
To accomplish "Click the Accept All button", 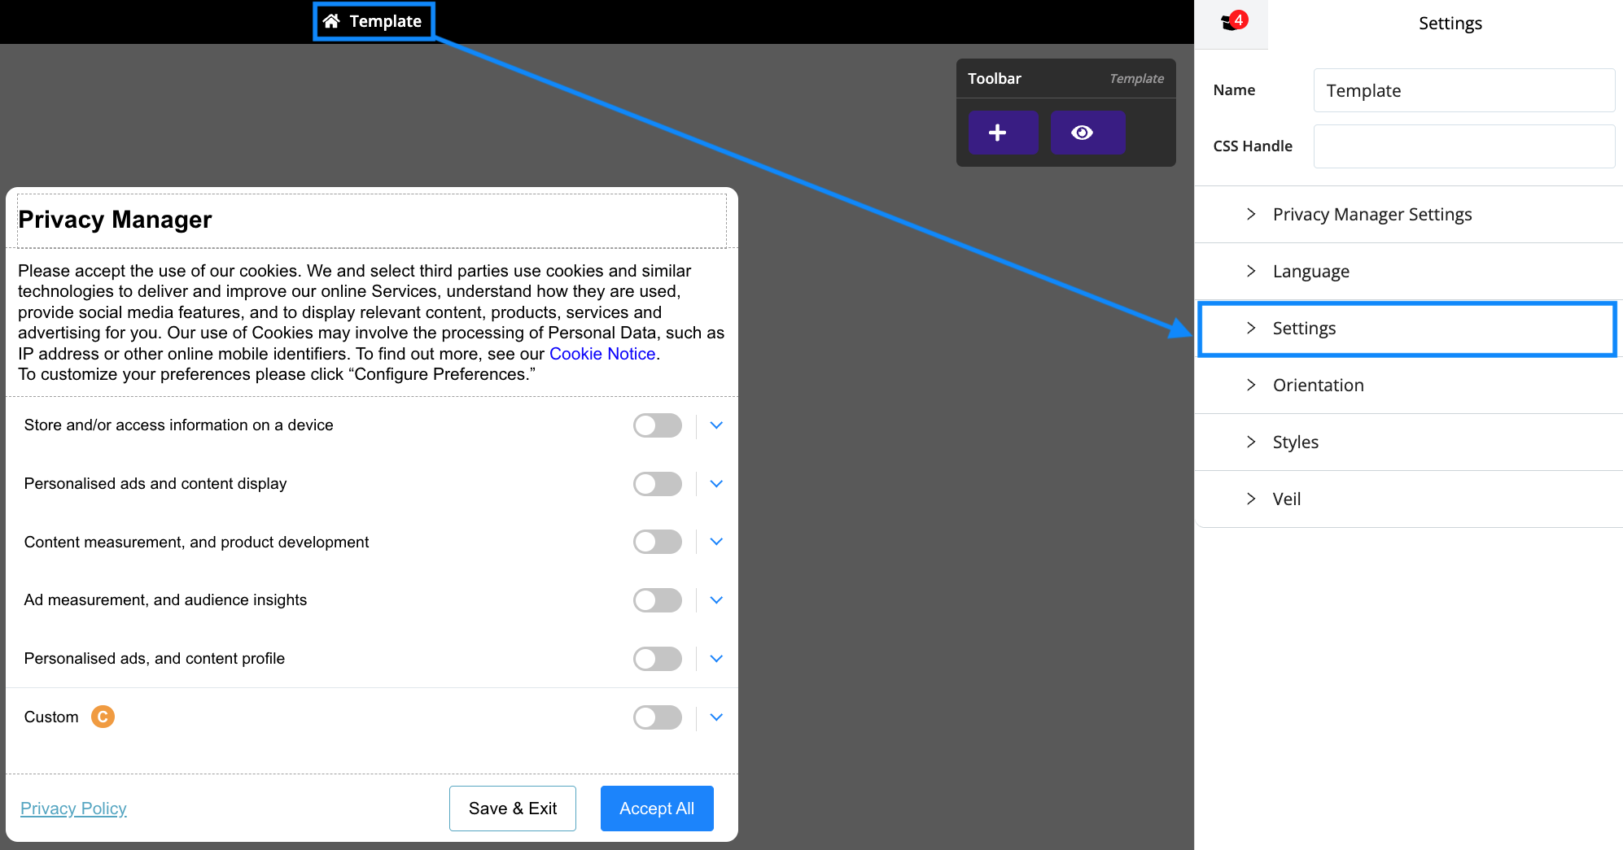I will click(656, 808).
